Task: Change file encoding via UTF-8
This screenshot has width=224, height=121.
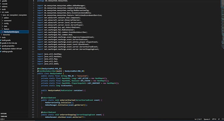Action: pyautogui.click(x=214, y=119)
